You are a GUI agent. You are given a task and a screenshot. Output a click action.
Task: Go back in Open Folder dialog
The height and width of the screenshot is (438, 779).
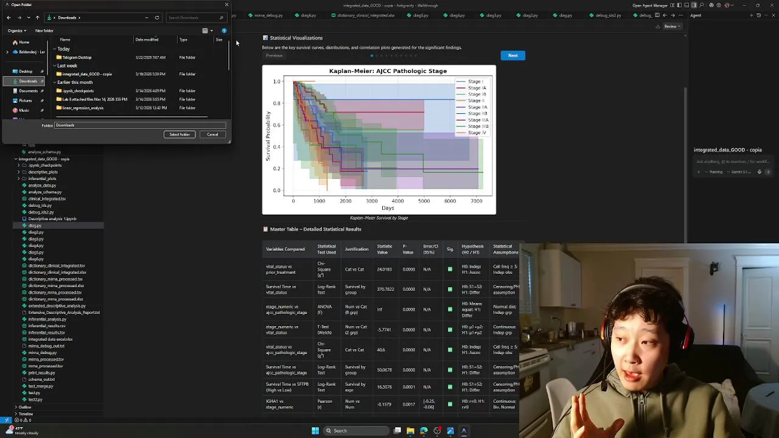(9, 18)
